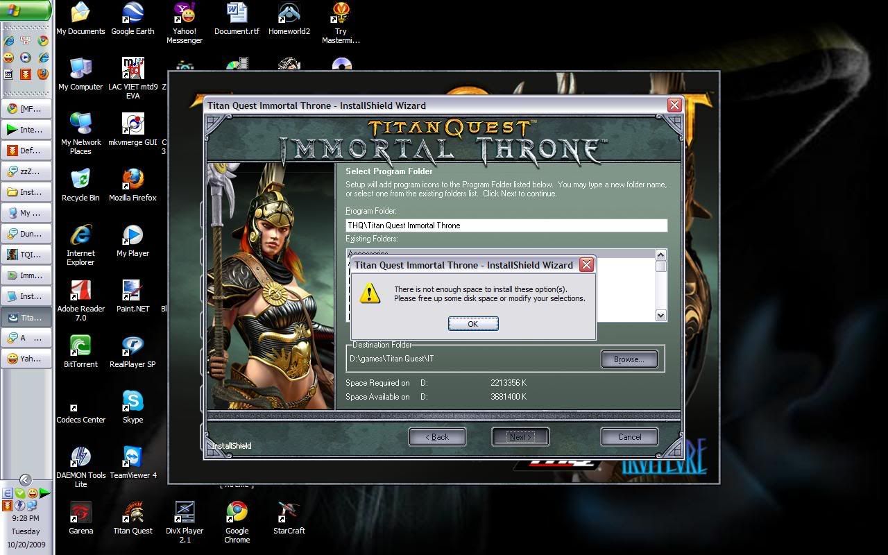Switch to the Imm... taskbar button
888x555 pixels.
coord(26,275)
